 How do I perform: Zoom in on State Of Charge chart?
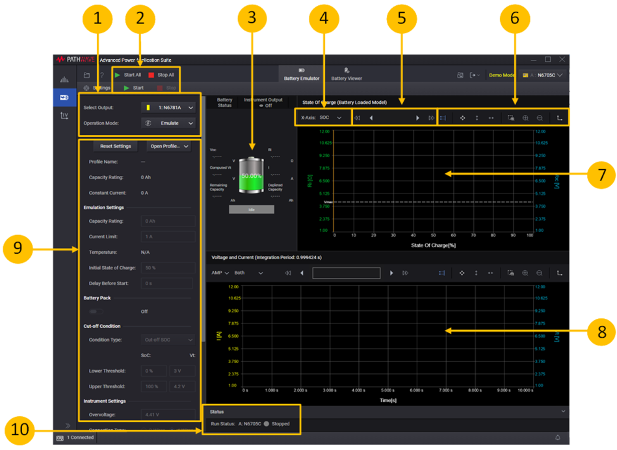click(525, 118)
